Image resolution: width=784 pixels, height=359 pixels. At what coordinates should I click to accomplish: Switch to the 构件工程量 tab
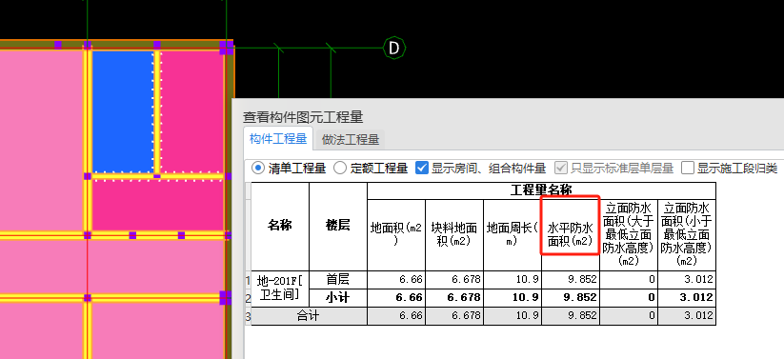point(278,138)
